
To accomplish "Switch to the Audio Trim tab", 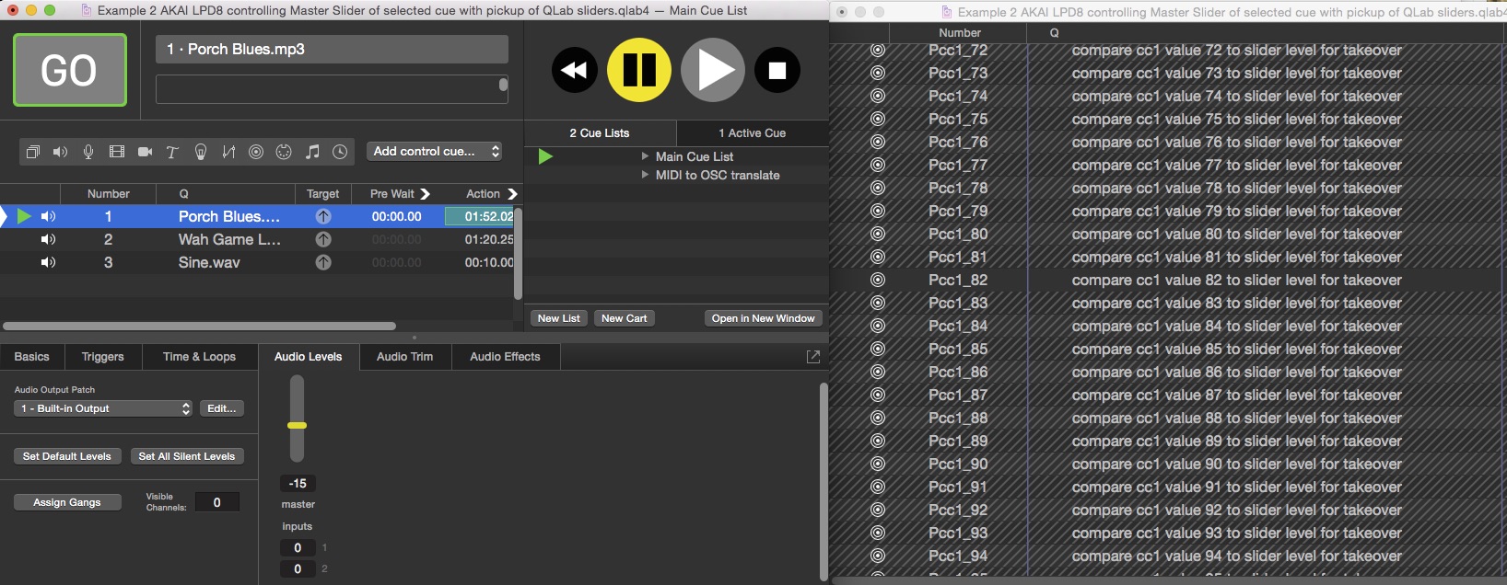I will pos(404,357).
